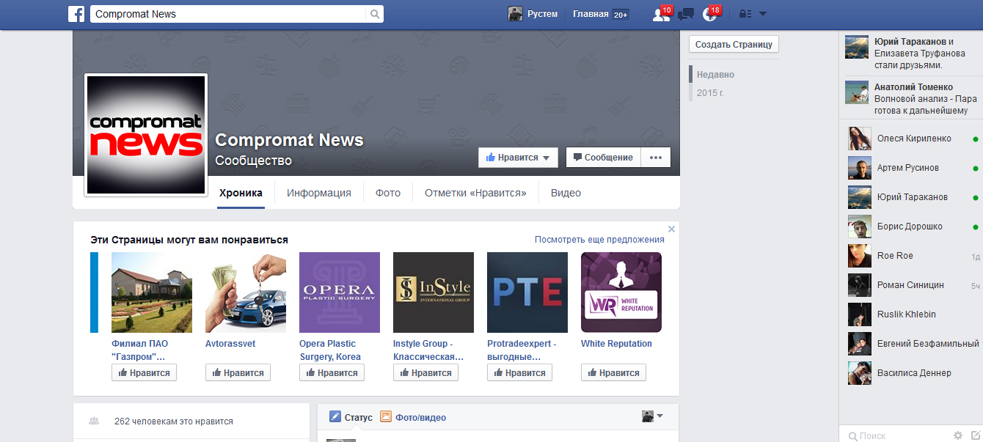Open friend requests icon with badge 10

pos(660,14)
